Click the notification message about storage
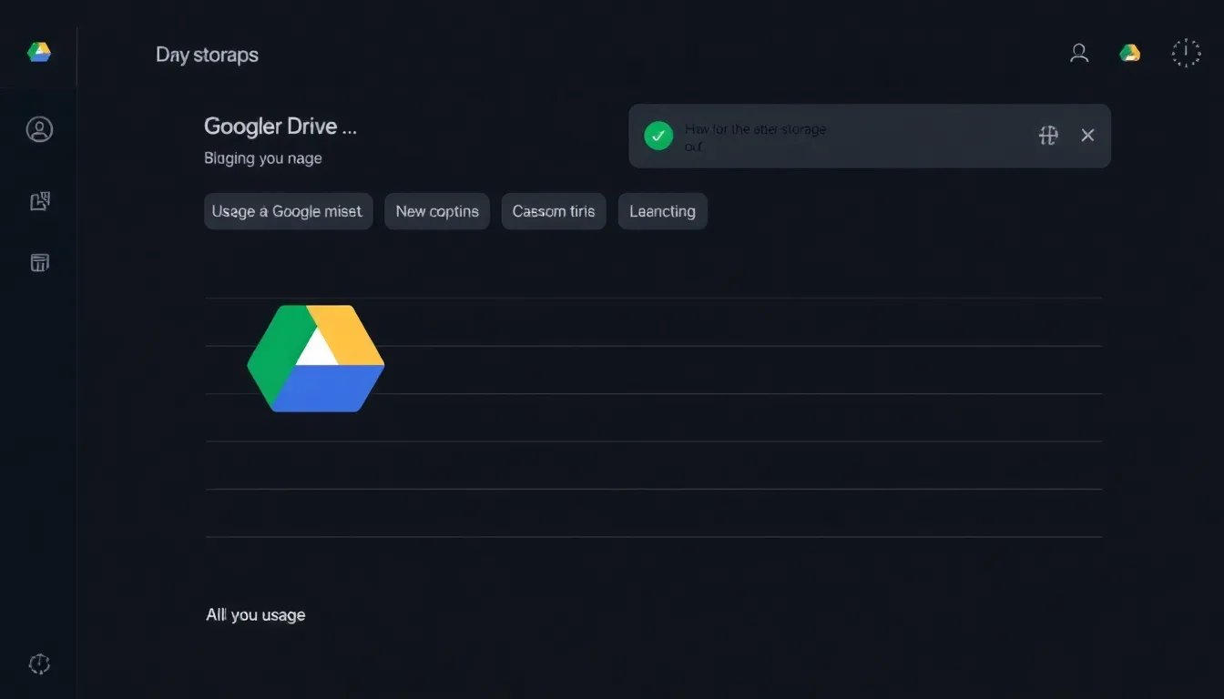Viewport: 1224px width, 699px height. (x=755, y=137)
